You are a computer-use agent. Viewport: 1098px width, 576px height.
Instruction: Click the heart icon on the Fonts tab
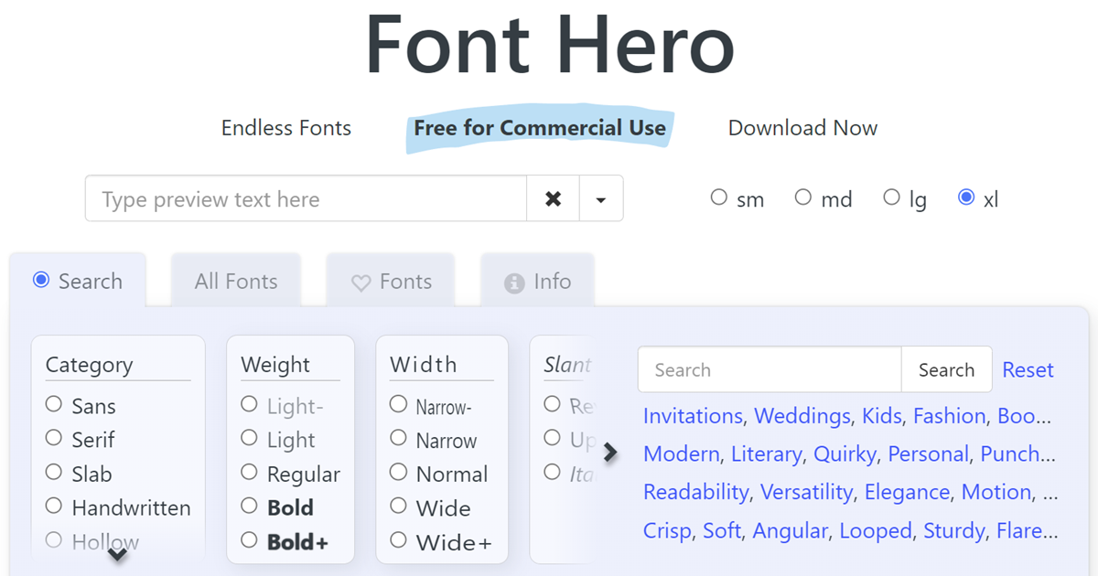(360, 282)
